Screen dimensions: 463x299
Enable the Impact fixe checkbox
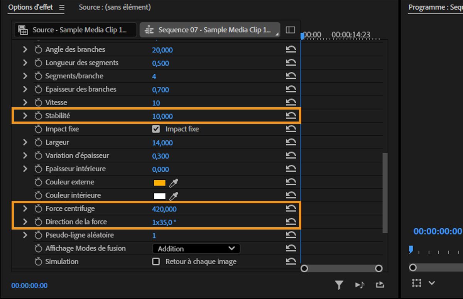(156, 129)
